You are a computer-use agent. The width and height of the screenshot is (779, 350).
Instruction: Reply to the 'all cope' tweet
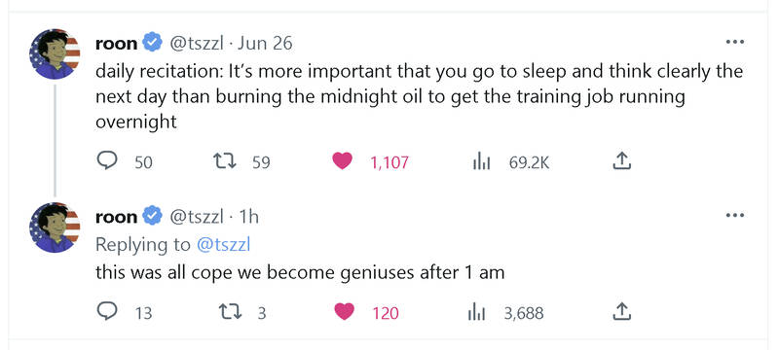106,312
